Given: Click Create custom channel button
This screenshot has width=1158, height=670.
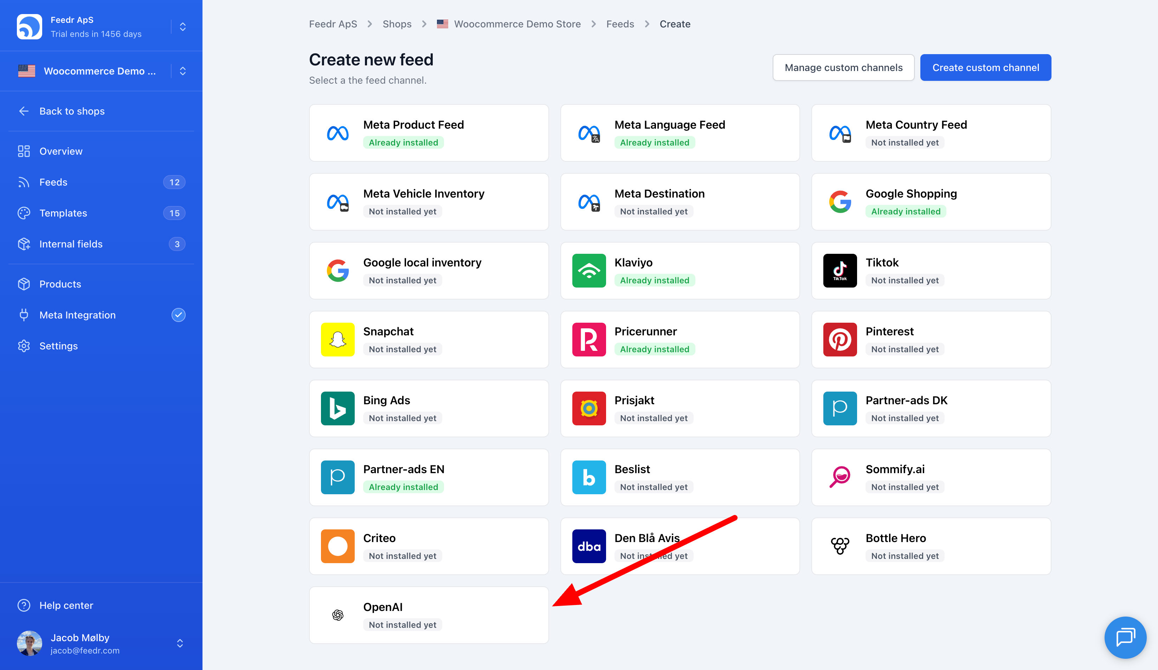Looking at the screenshot, I should tap(985, 67).
